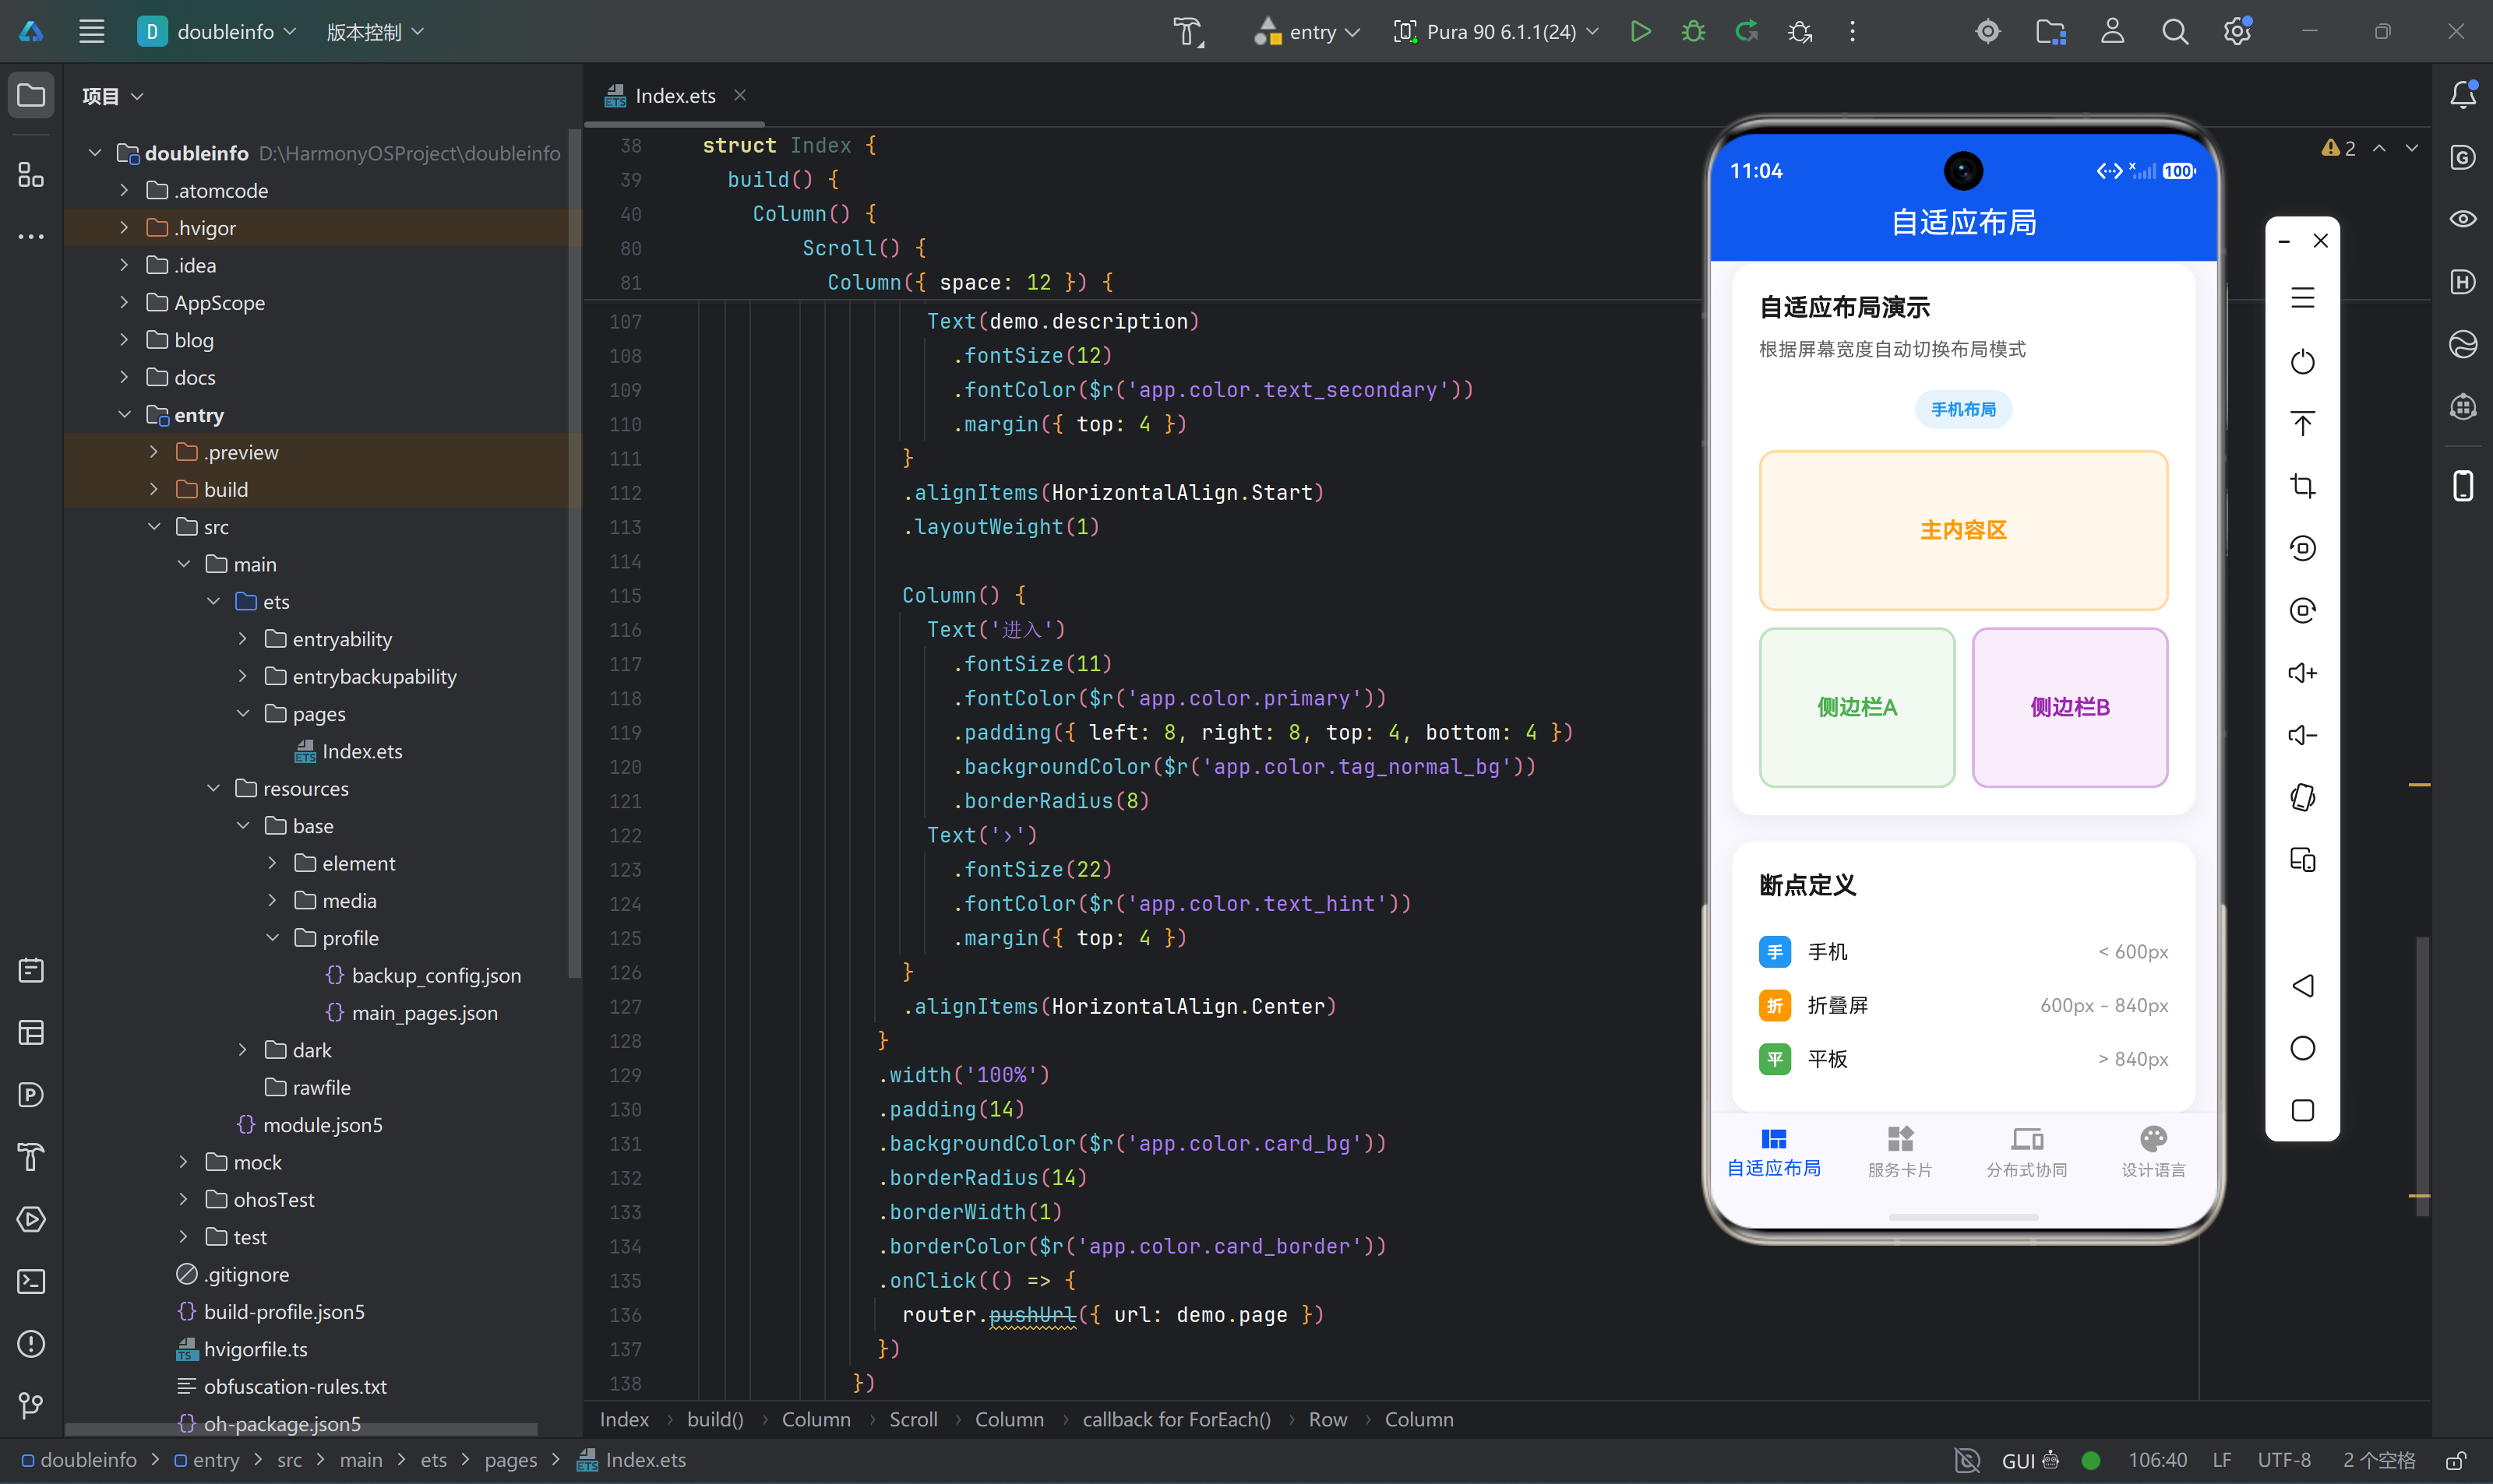Viewport: 2493px width, 1484px height.
Task: Click the 主内容区 orange card
Action: pyautogui.click(x=1962, y=530)
